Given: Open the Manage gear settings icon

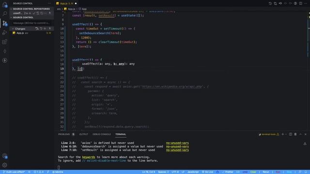Looking at the screenshot, I should (5, 165).
